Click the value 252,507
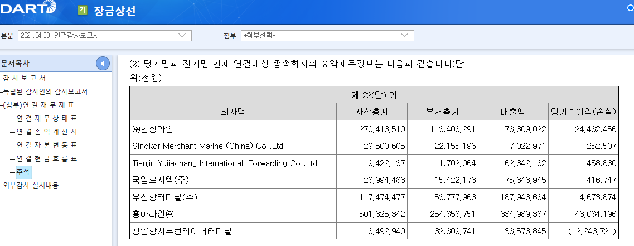This screenshot has width=634, height=246. click(601, 146)
